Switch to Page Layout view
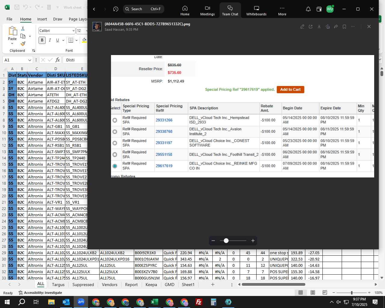The width and height of the screenshot is (385, 308). pyautogui.click(x=313, y=293)
